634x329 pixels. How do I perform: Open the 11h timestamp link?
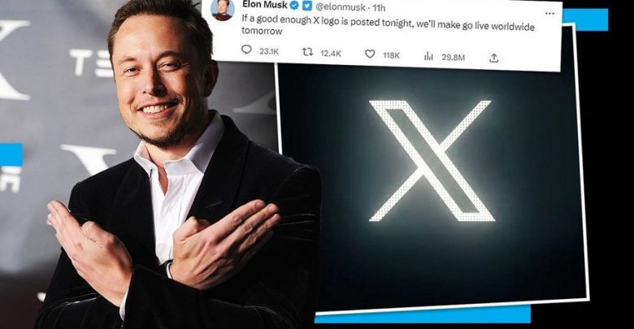379,7
